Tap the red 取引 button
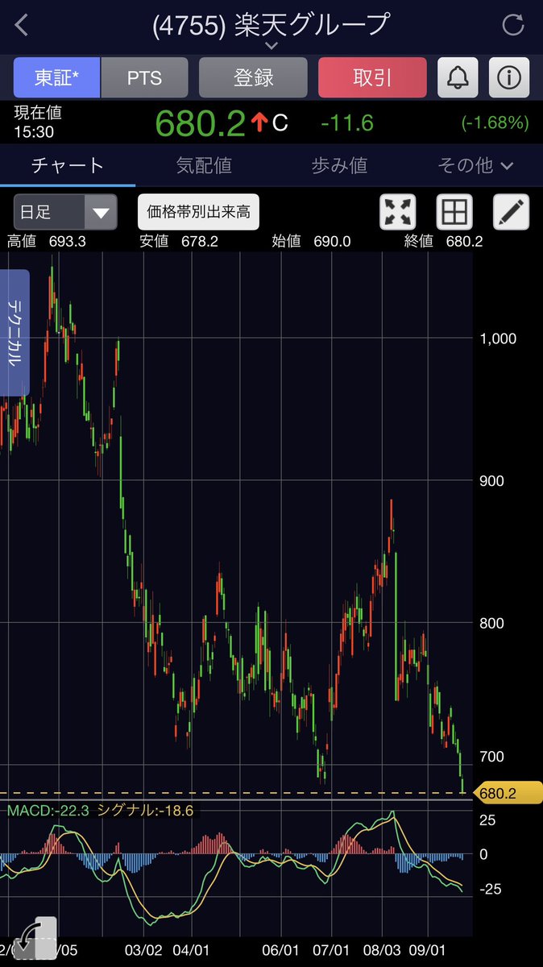The width and height of the screenshot is (543, 967). click(x=372, y=77)
